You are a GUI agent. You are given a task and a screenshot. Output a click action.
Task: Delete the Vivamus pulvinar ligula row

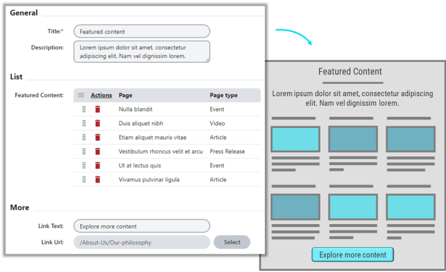click(98, 180)
